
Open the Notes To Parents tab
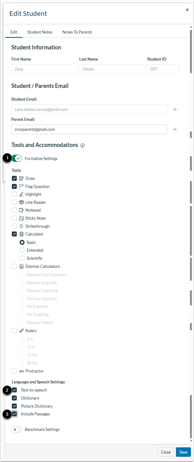coord(77,32)
